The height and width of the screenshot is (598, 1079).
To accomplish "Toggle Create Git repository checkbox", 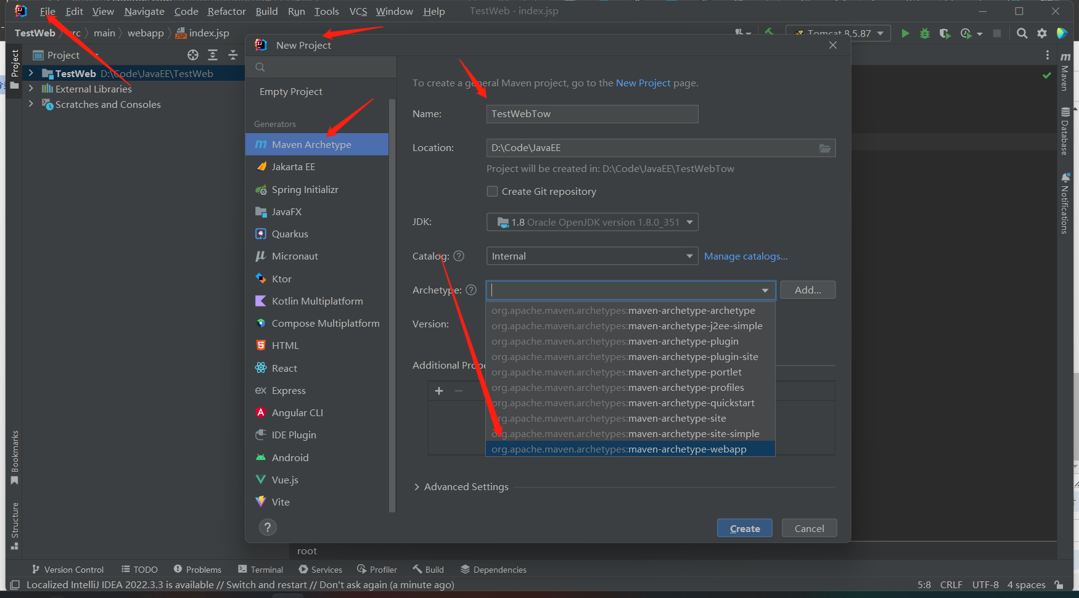I will 492,191.
